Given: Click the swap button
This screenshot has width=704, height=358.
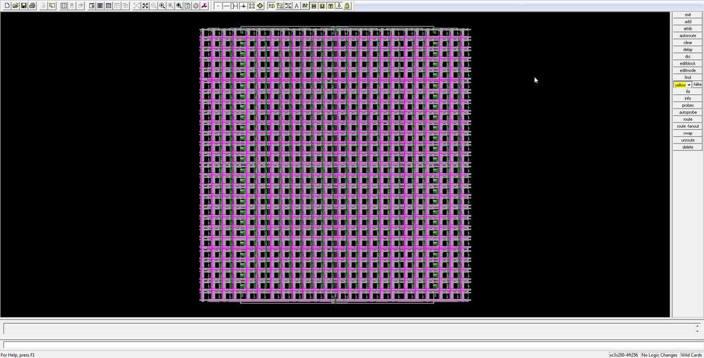Looking at the screenshot, I should coord(687,133).
